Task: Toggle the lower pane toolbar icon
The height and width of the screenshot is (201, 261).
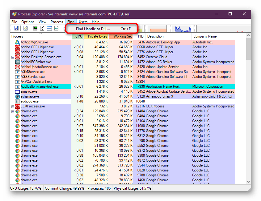Action: click(x=49, y=28)
